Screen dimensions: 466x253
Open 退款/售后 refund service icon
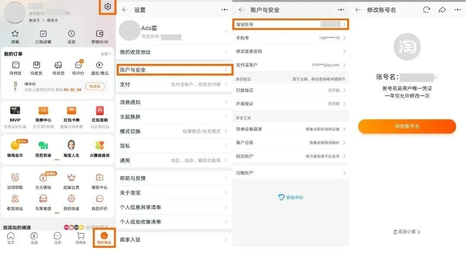click(100, 65)
